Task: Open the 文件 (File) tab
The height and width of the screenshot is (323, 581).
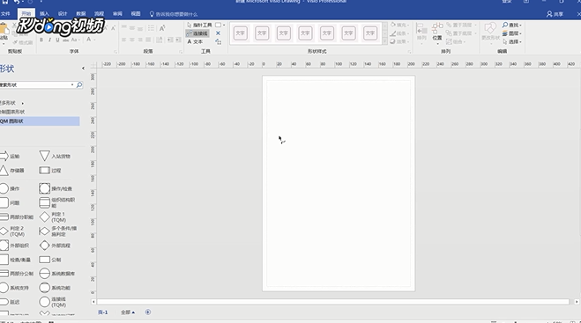Action: [x=5, y=14]
